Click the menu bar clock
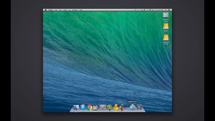Screen dimensions: 215x121 click(x=159, y=10)
